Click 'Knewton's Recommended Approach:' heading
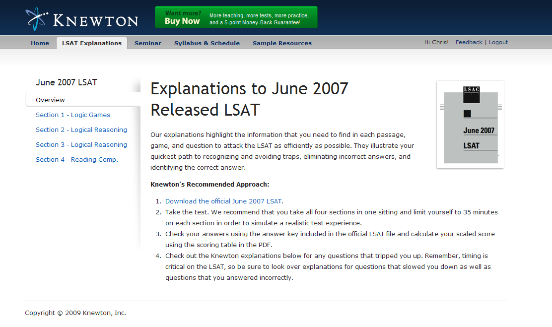The image size is (552, 327). [210, 184]
